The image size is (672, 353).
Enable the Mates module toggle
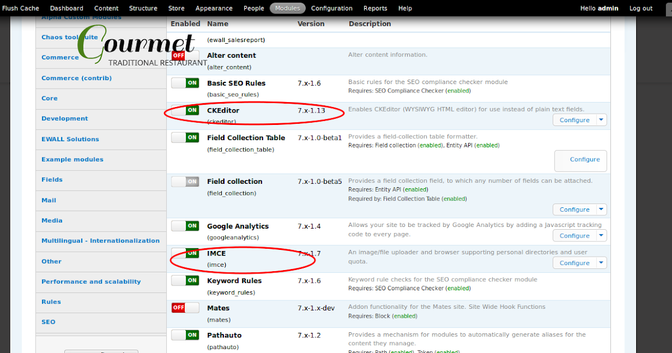185,307
